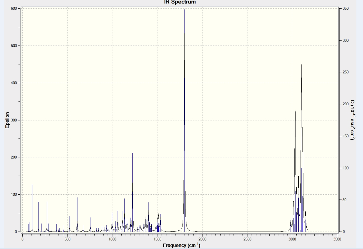The image size is (363, 249).
Task: Select the "Frequency (cm-1)" horizontal axis label
Action: [181, 245]
